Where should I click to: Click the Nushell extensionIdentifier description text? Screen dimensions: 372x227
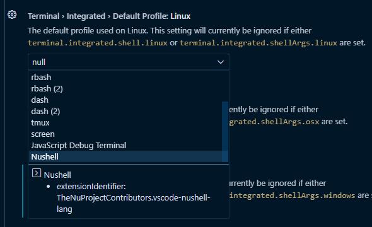tap(133, 198)
